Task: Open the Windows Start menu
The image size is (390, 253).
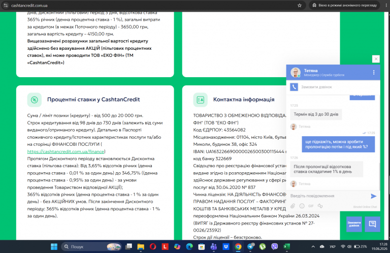Action: (x=54, y=246)
